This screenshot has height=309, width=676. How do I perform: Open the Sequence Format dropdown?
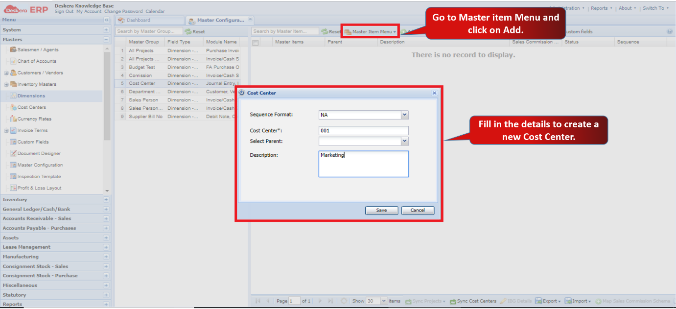pos(404,115)
